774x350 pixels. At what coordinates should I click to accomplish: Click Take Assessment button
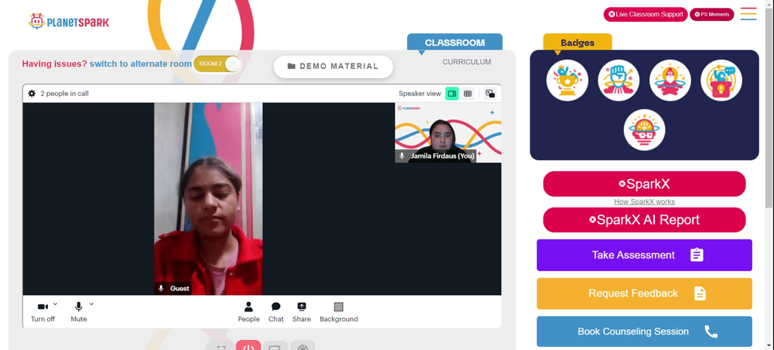pyautogui.click(x=644, y=255)
